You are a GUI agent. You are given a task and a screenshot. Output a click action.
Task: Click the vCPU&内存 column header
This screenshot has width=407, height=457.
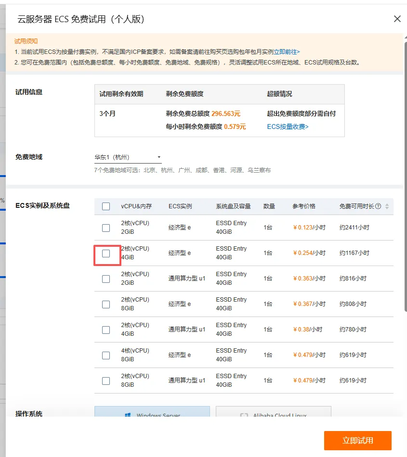point(136,206)
